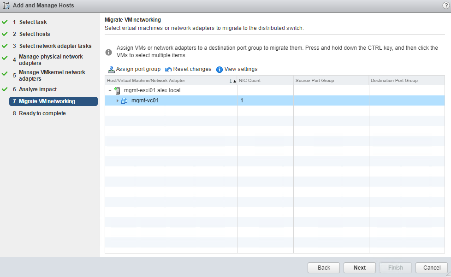Select step 8 Ready to complete
The width and height of the screenshot is (451, 277).
coord(39,113)
